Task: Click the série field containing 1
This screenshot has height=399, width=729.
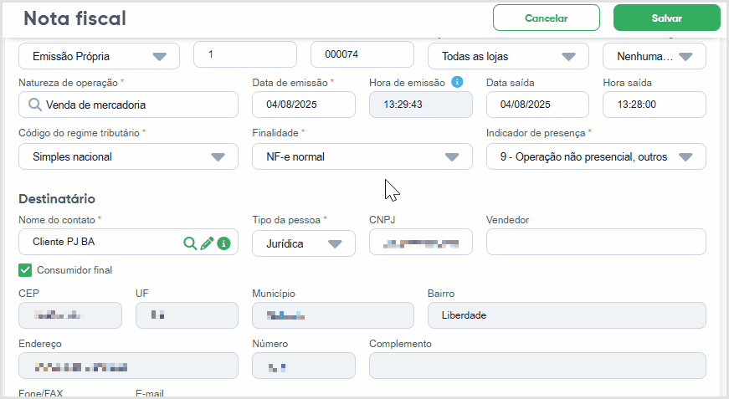Action: tap(245, 54)
